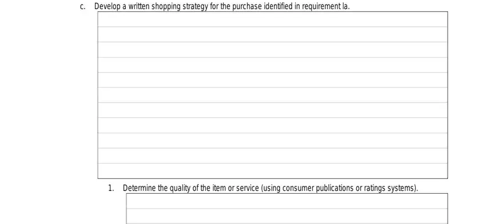
Task: Click first line of quality determination box
Action: tap(286, 201)
